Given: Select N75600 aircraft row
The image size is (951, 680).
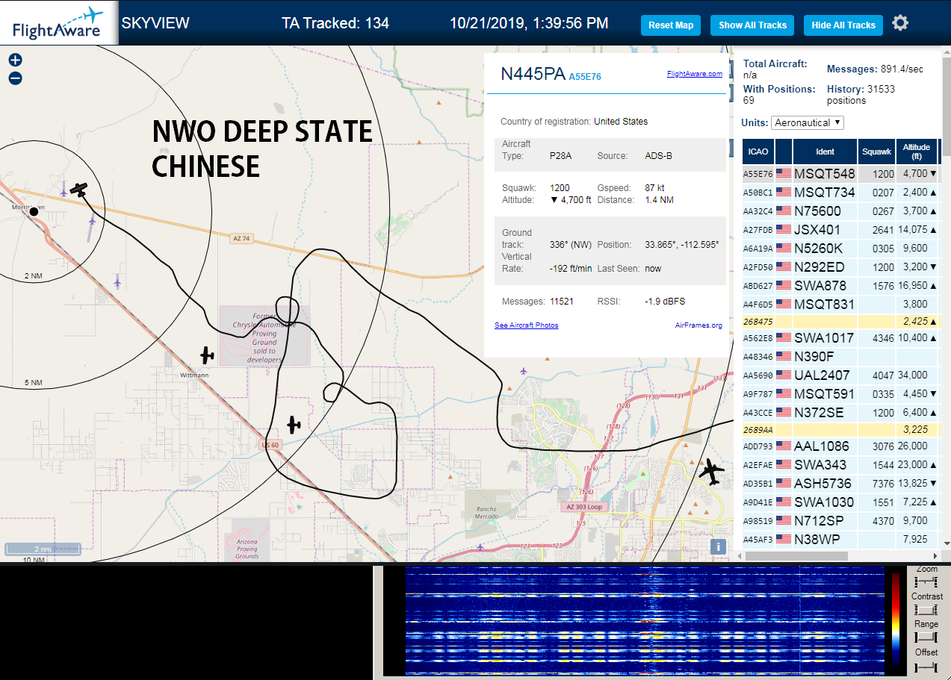Looking at the screenshot, I should click(840, 211).
